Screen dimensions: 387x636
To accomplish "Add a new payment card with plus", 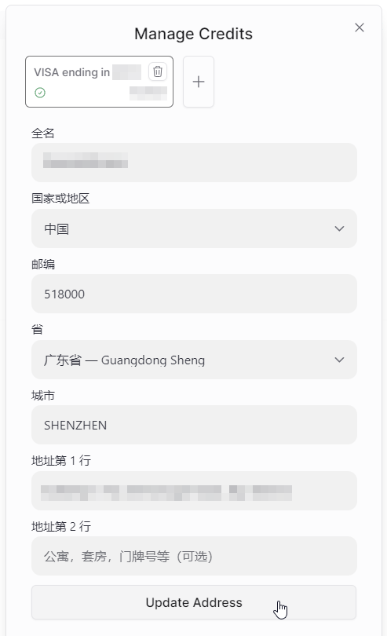I will point(199,82).
